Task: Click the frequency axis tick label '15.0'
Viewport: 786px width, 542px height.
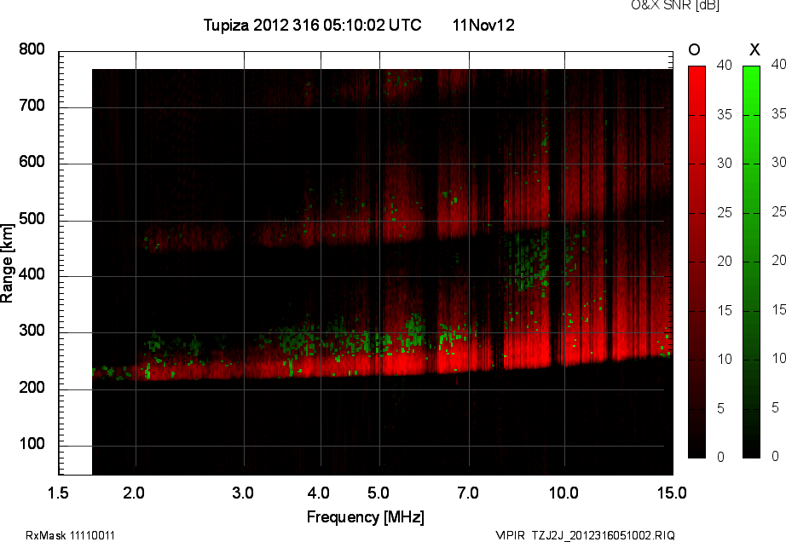Action: pos(672,493)
